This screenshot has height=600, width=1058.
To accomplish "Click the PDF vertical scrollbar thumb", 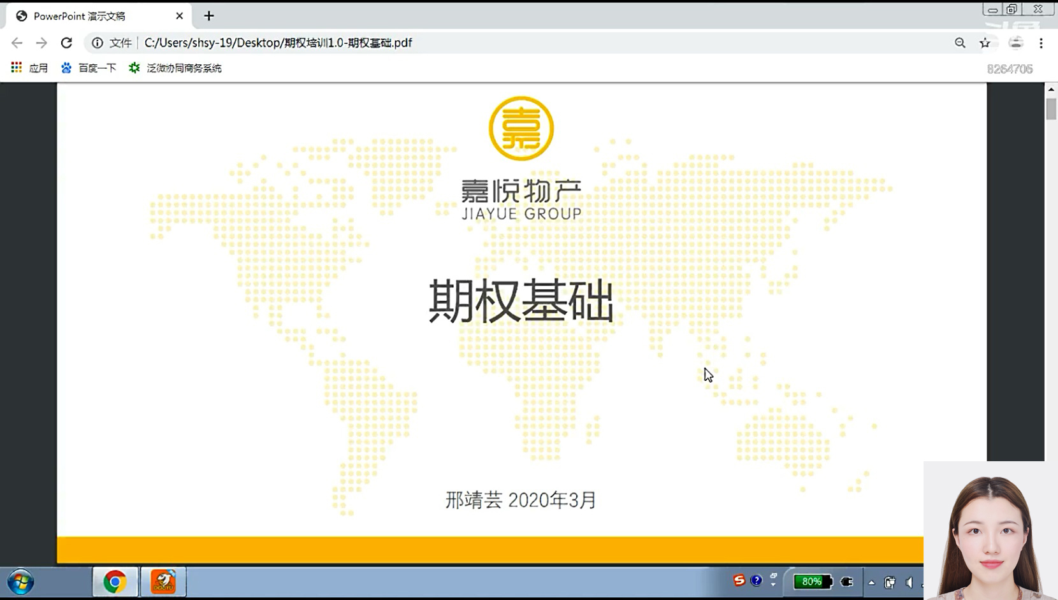I will pos(1051,109).
